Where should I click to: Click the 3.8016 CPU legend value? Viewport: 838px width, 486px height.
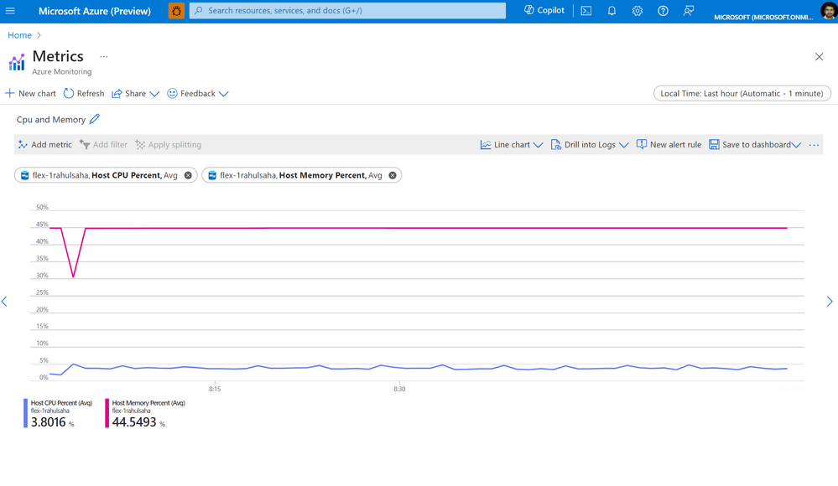(48, 422)
